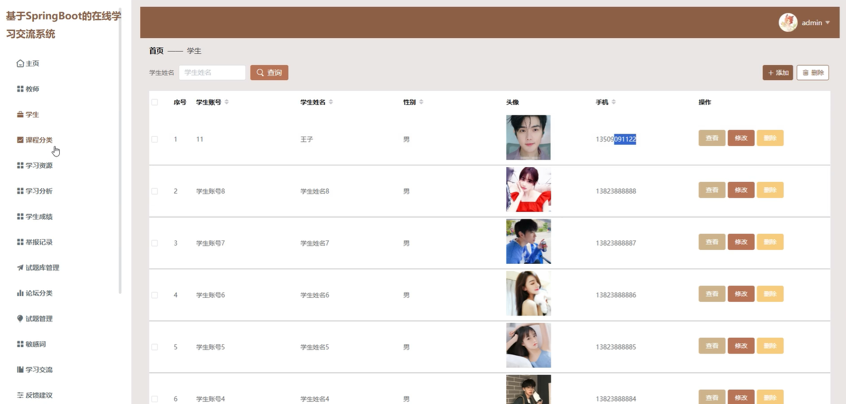The width and height of the screenshot is (846, 404).
Task: Click the sort arrows on 学生账号 column
Action: (x=227, y=102)
